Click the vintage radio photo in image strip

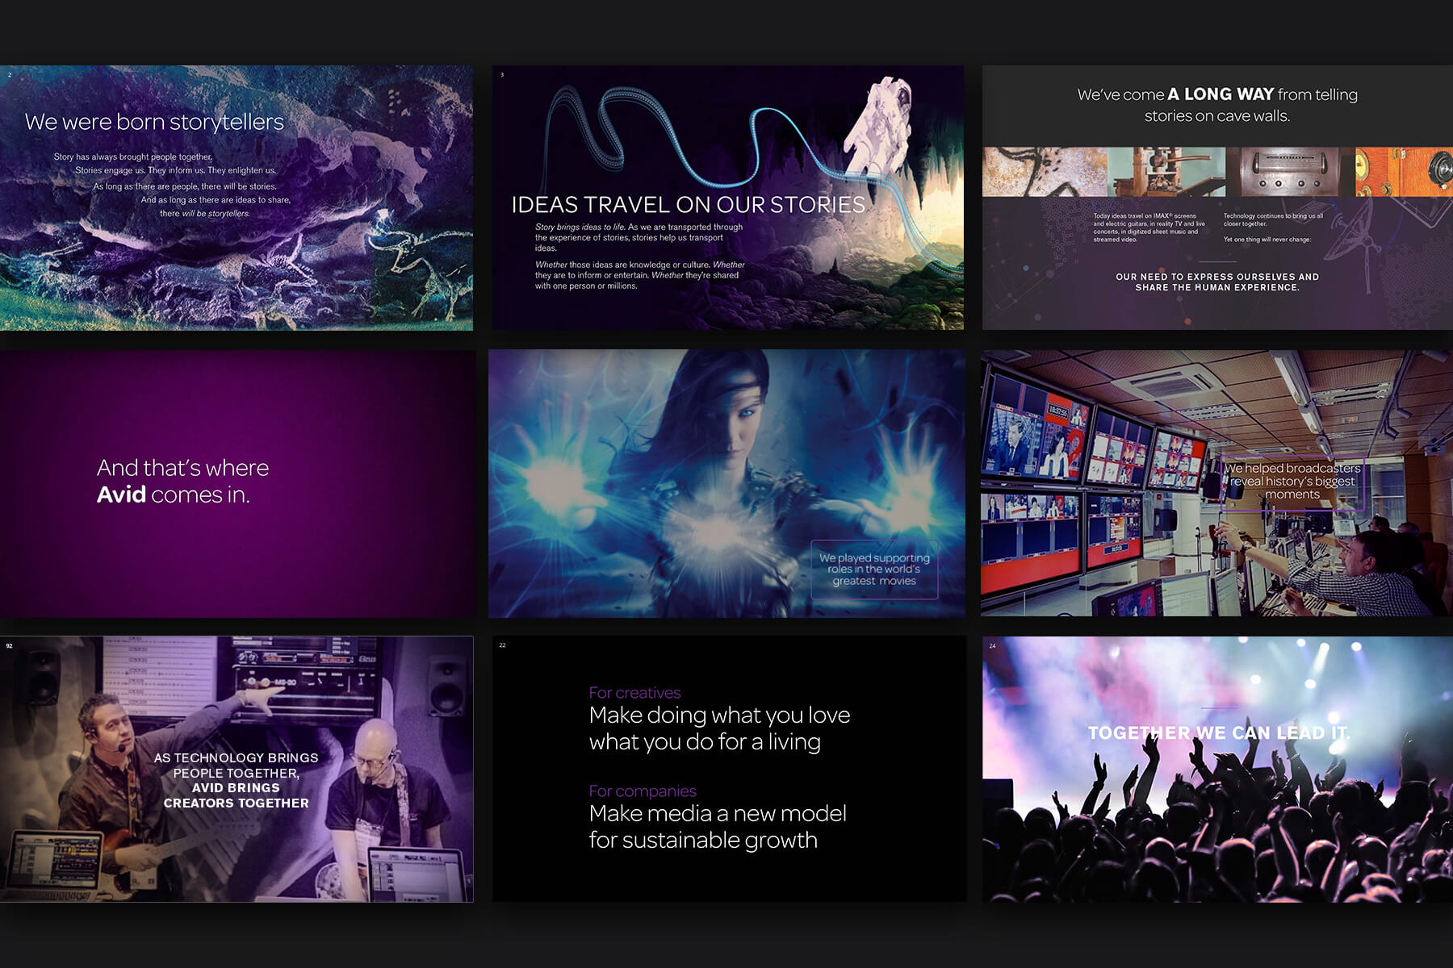(1290, 172)
